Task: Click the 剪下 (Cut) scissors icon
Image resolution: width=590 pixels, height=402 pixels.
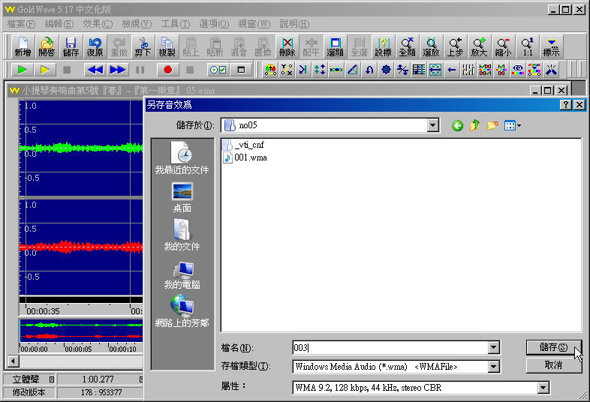Action: [143, 46]
